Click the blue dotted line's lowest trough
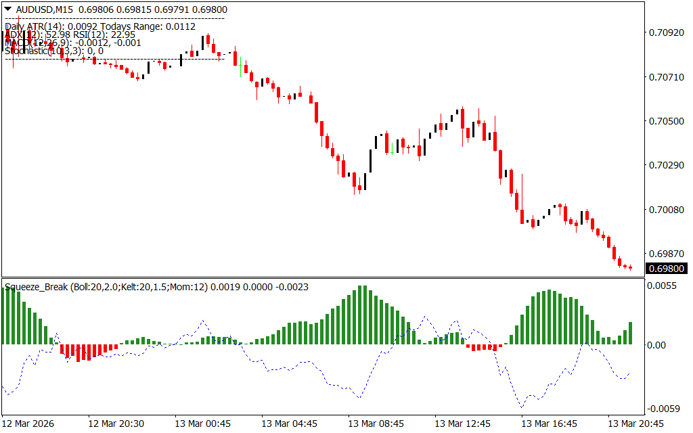 coord(522,407)
